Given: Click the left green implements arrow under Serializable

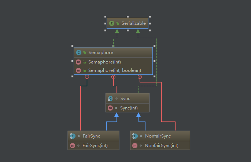Looking at the screenshot, I should (x=117, y=31).
